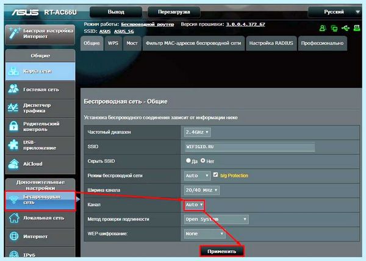Open the WEP encryption None dropdown
Screen dimensions: 366x261
205,234
